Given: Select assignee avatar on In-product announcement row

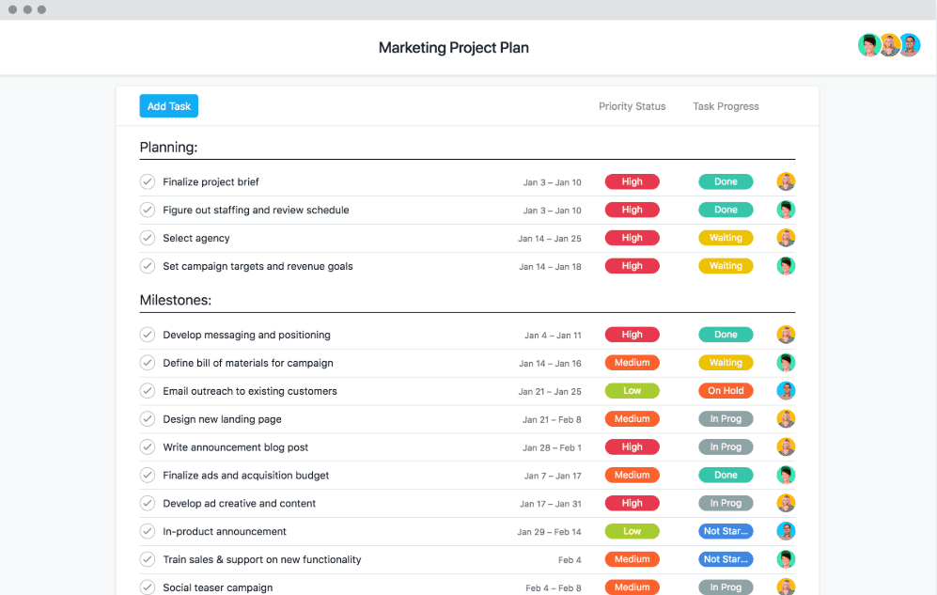Looking at the screenshot, I should pyautogui.click(x=786, y=531).
